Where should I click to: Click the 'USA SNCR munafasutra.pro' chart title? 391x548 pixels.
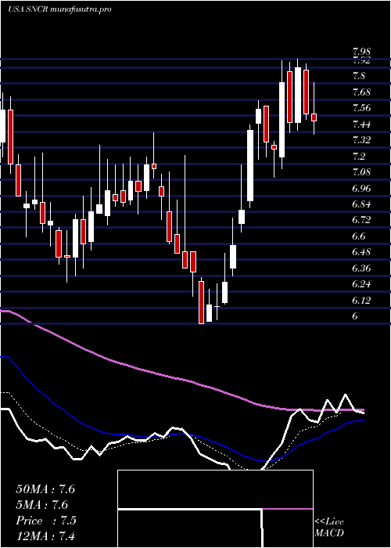pos(59,9)
